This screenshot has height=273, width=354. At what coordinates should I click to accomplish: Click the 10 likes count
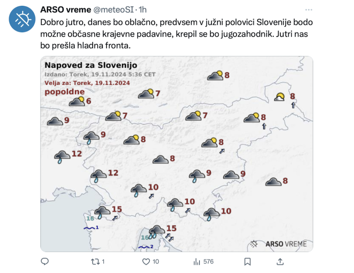pos(156,262)
